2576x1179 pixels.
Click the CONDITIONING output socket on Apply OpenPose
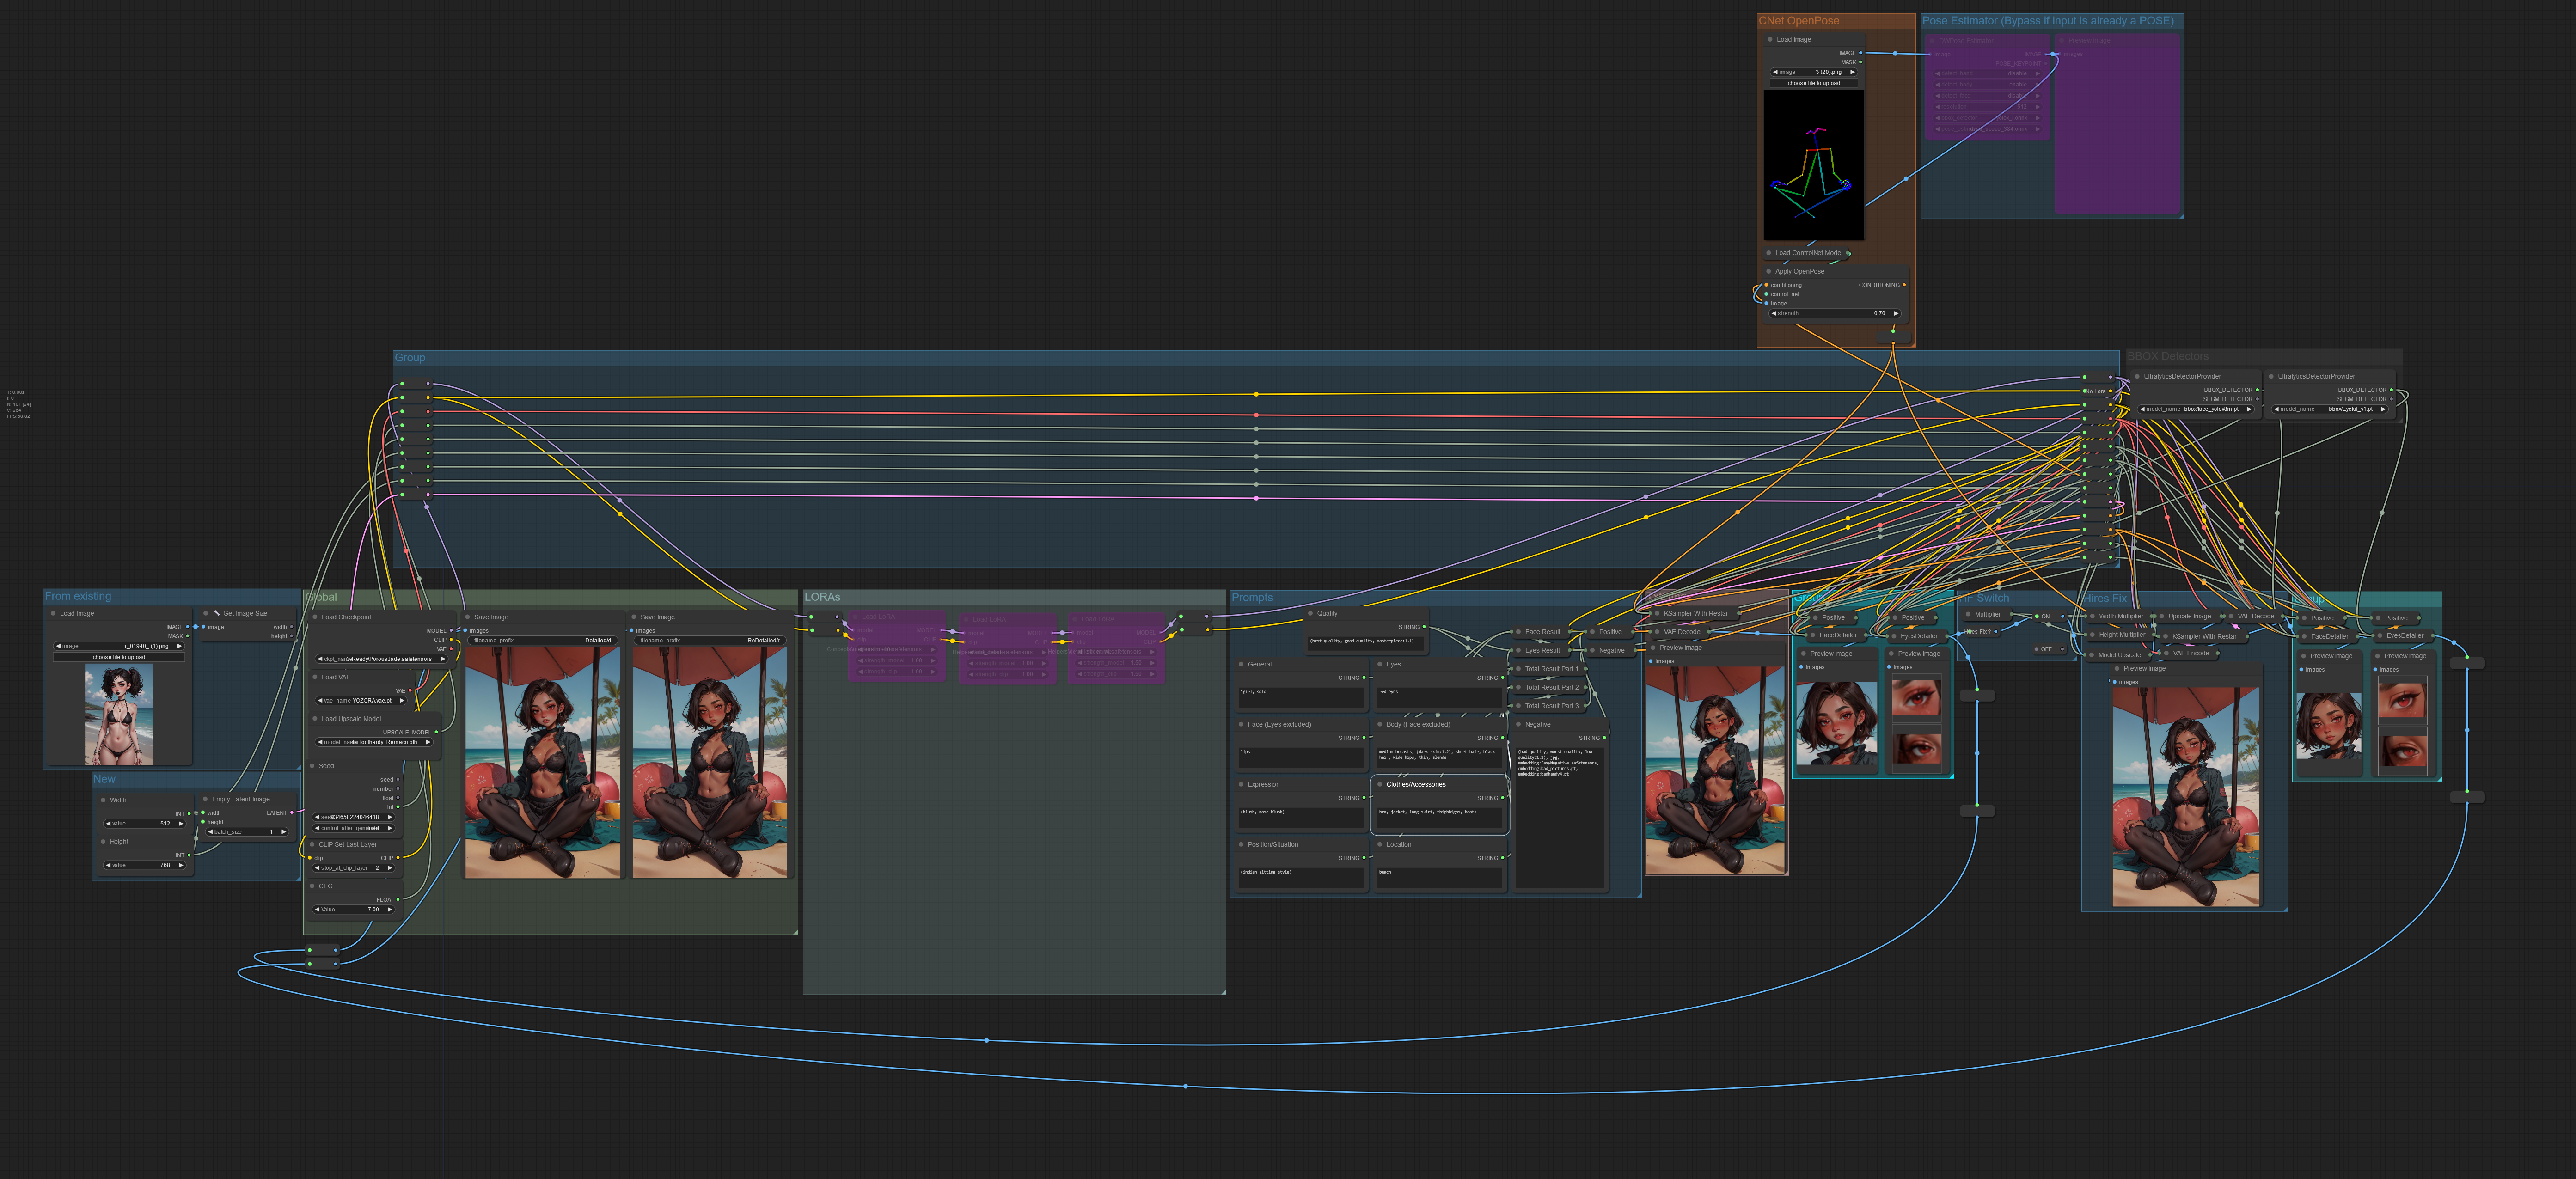[x=1904, y=285]
